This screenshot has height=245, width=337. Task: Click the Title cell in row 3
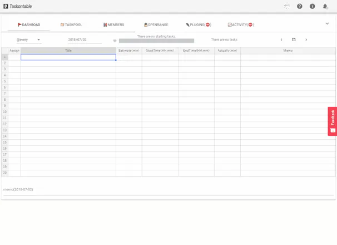(68, 69)
